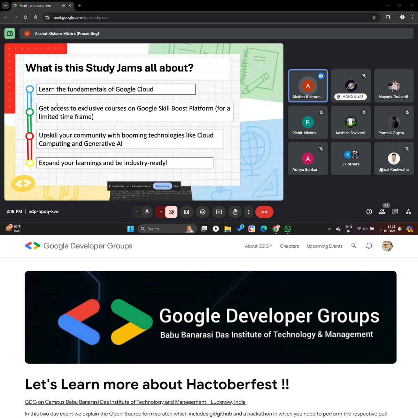Open audio settings arrow beside microphone
The image size is (418, 418).
[137, 212]
